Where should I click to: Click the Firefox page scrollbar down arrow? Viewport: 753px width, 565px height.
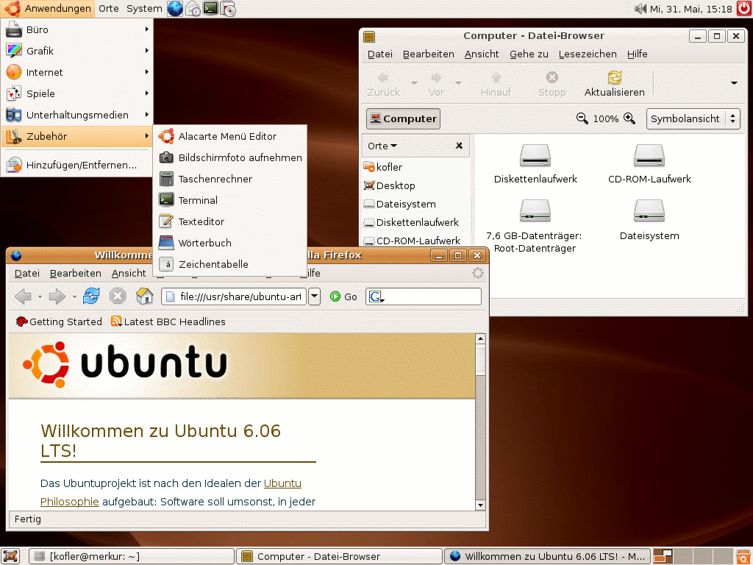click(480, 505)
